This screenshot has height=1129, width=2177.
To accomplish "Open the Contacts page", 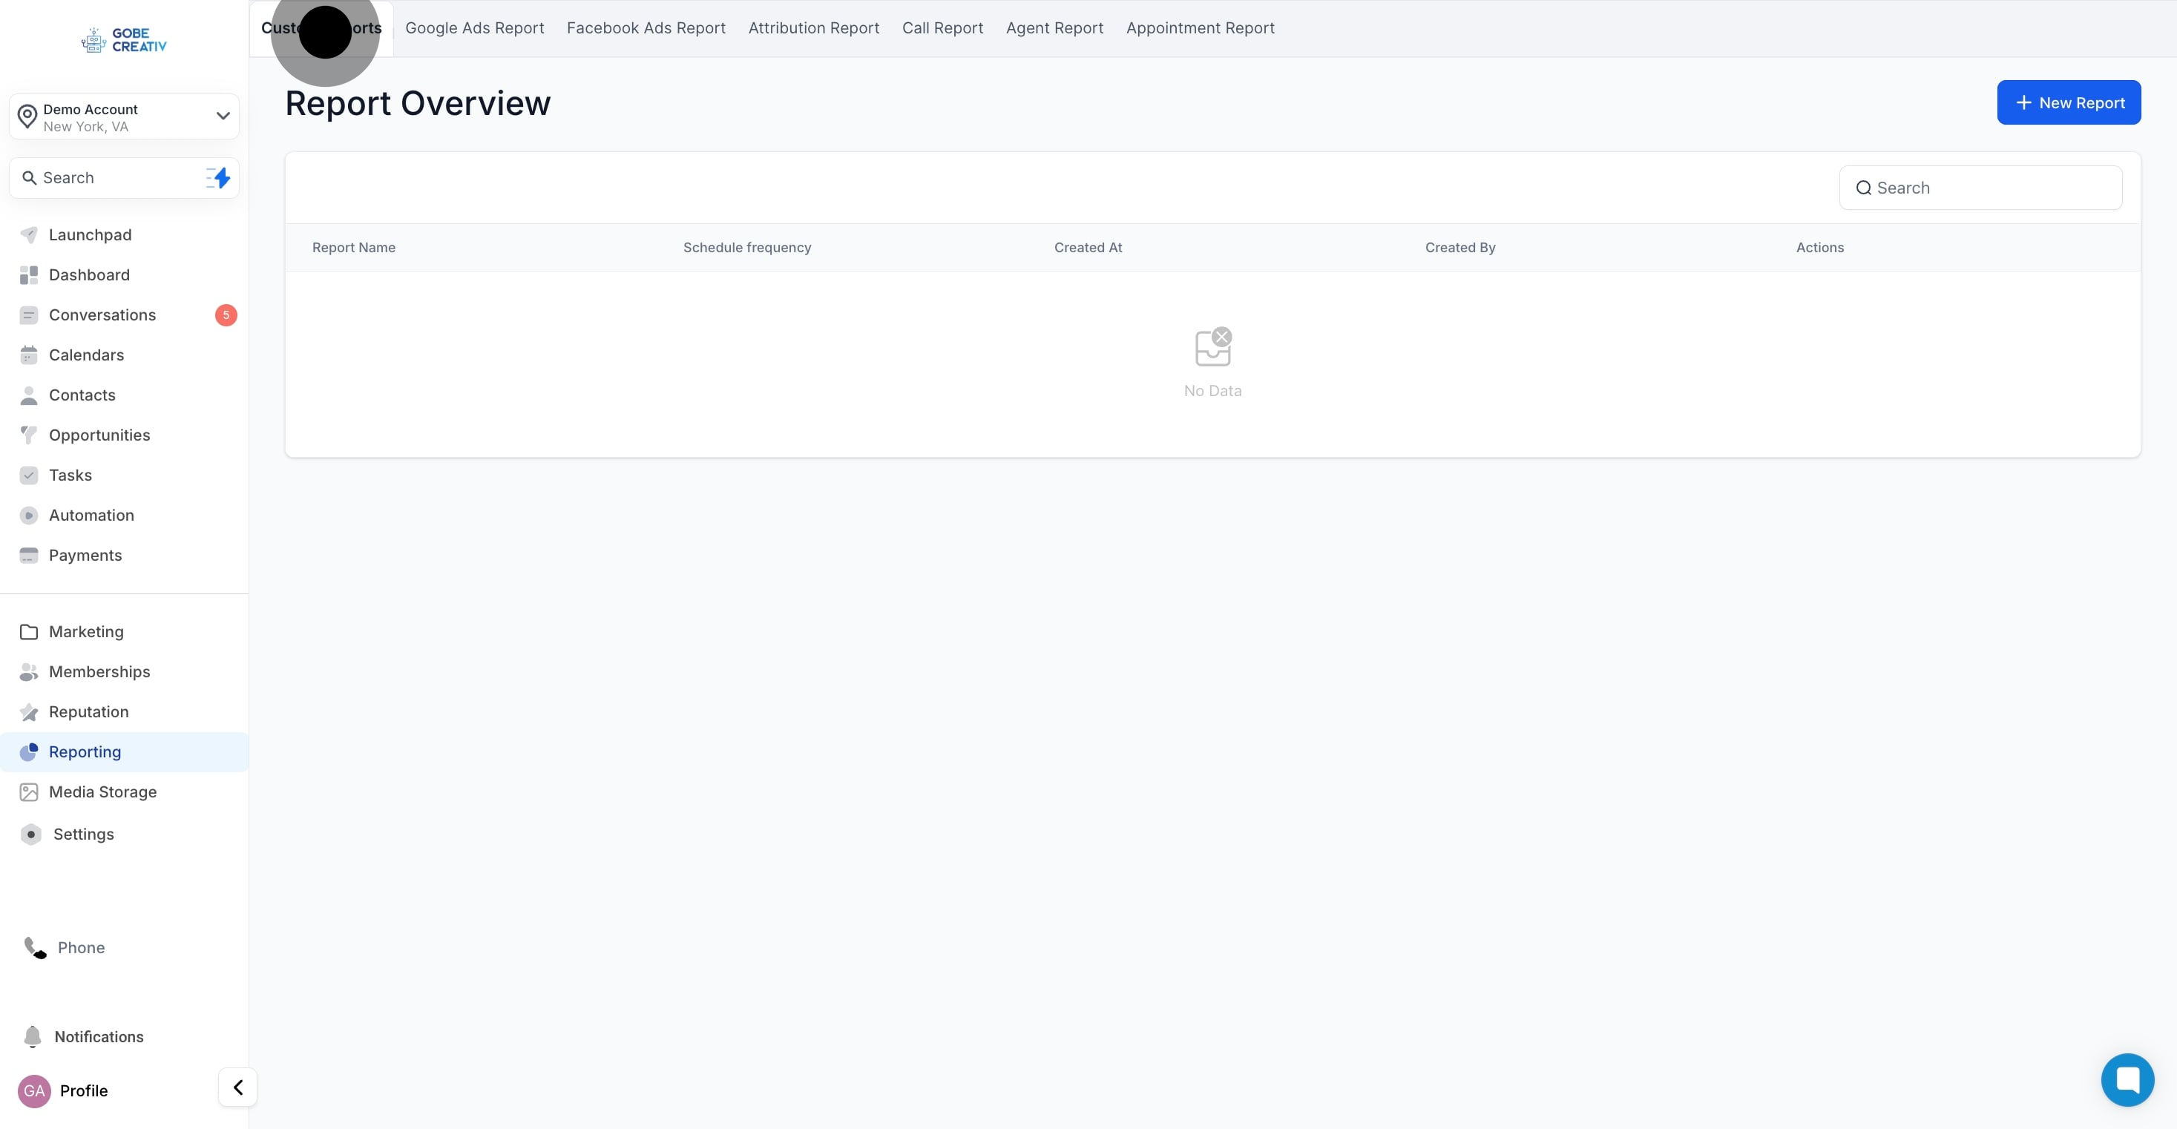I will pos(81,395).
